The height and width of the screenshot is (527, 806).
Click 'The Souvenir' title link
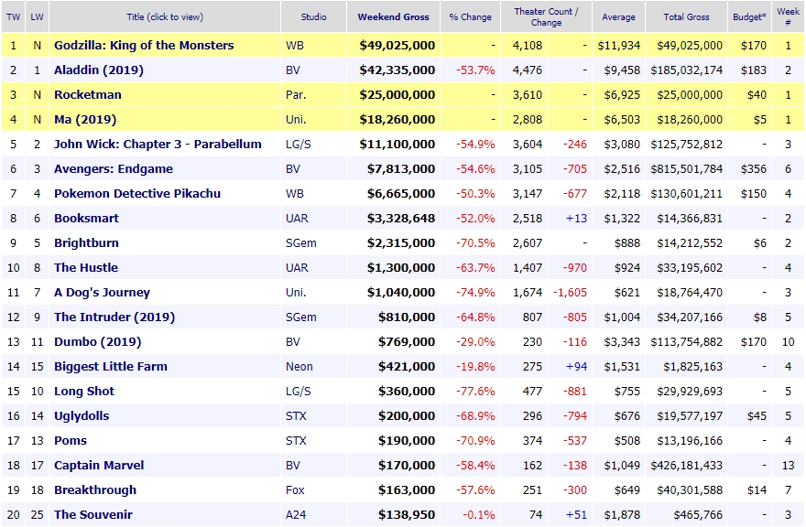93,513
